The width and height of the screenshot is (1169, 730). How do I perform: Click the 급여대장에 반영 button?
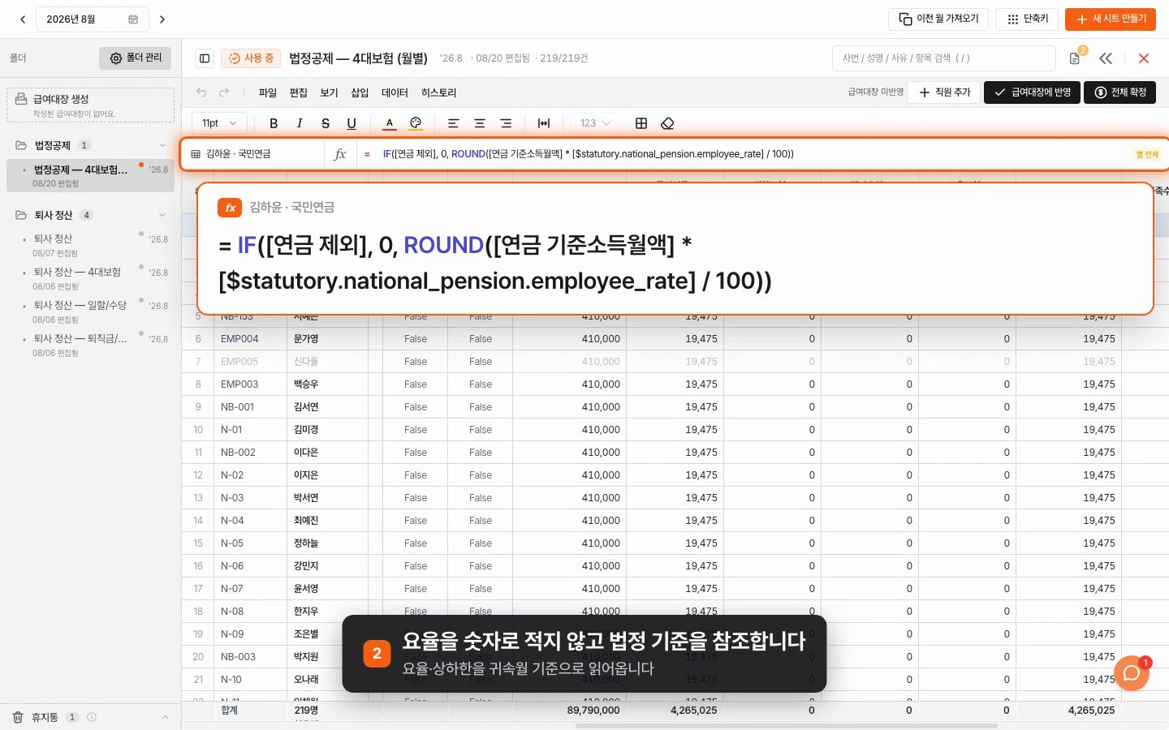point(1032,92)
